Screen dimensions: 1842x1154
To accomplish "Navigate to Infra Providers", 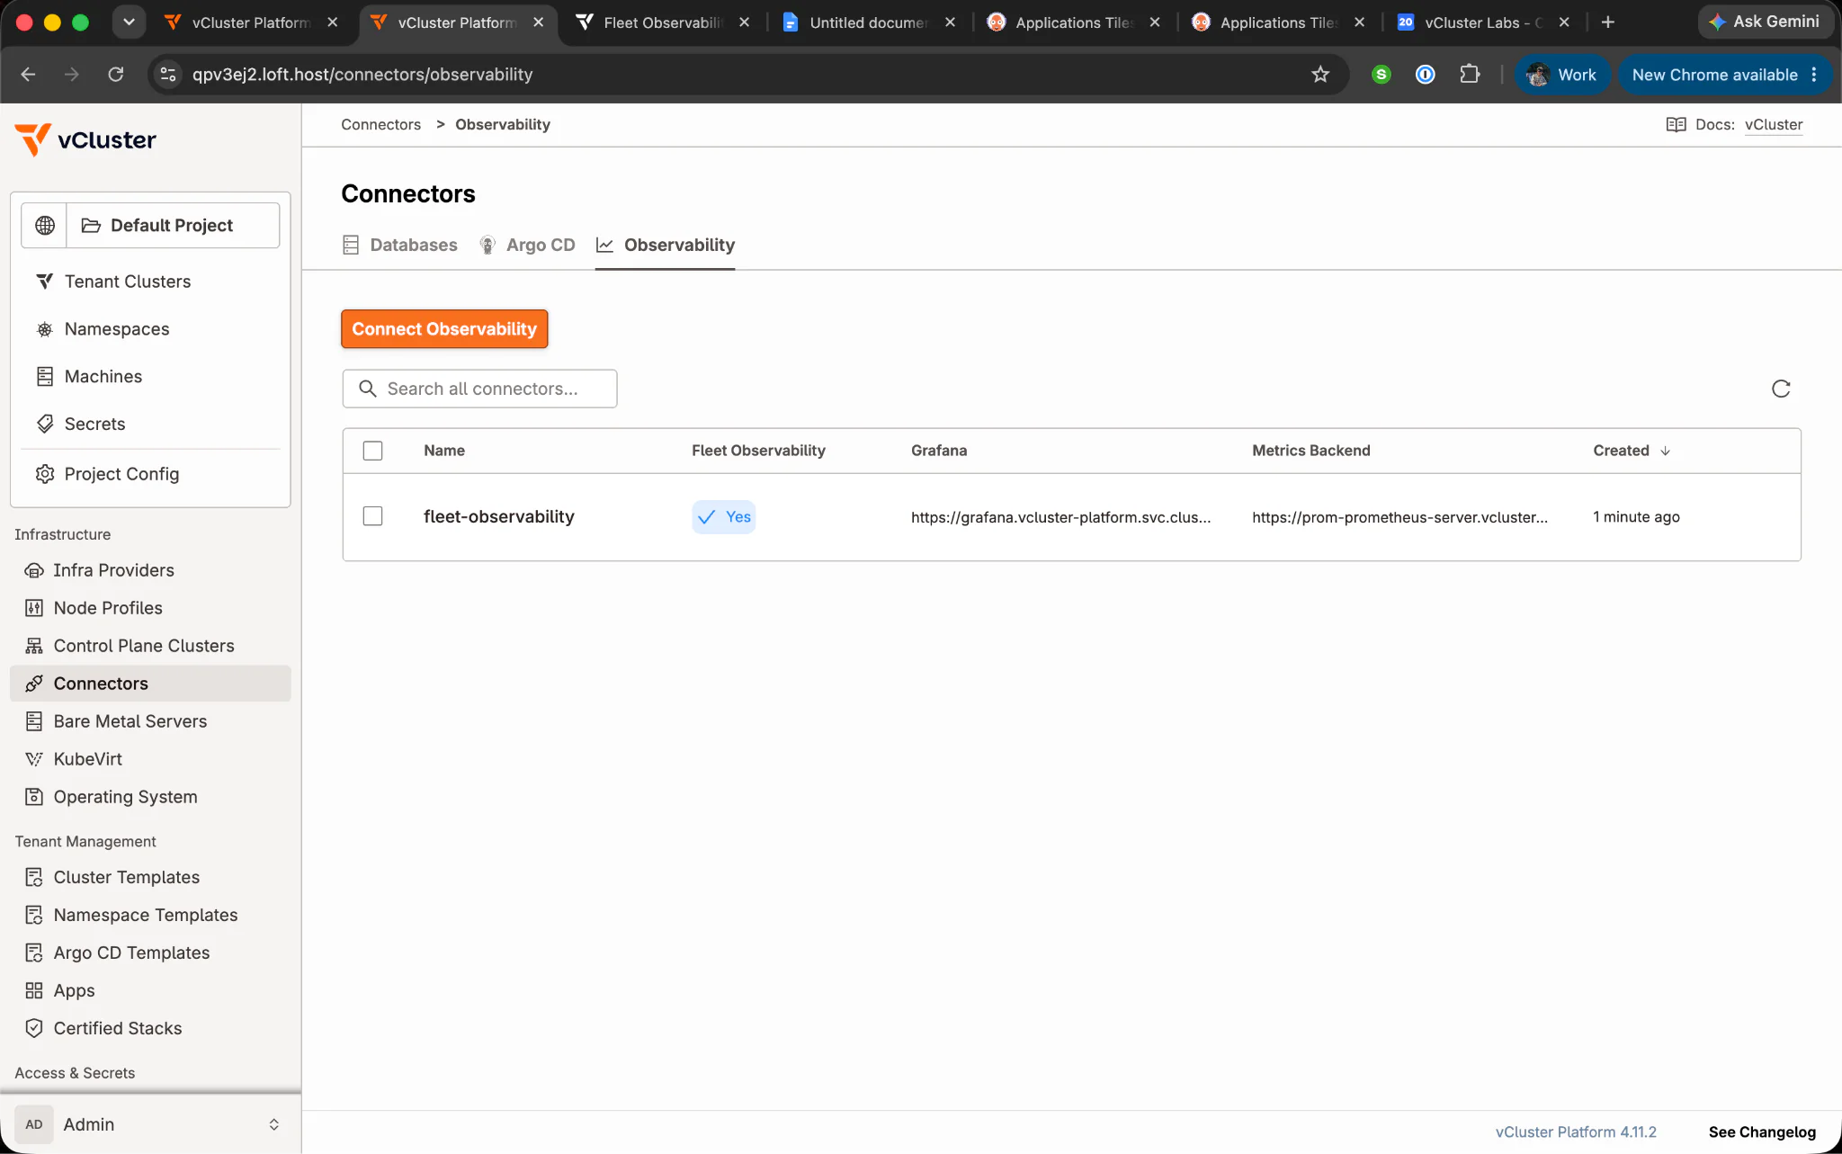I will [x=113, y=570].
